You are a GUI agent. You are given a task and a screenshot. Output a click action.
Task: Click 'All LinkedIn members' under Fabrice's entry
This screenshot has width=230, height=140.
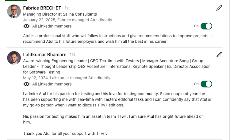coord(52,26)
